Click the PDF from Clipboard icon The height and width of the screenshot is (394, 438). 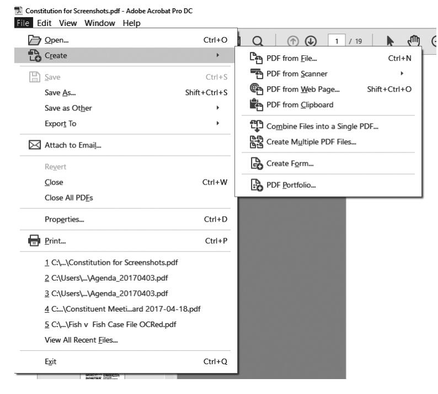coord(257,104)
